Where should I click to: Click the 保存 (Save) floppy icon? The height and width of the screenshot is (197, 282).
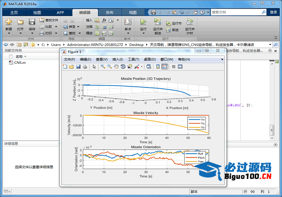click(x=32, y=22)
